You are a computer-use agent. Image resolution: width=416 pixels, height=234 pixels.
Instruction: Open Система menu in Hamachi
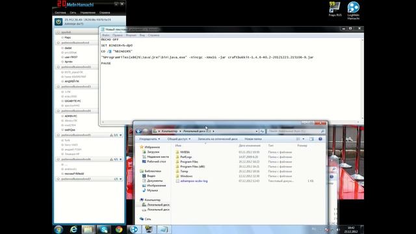point(60,12)
